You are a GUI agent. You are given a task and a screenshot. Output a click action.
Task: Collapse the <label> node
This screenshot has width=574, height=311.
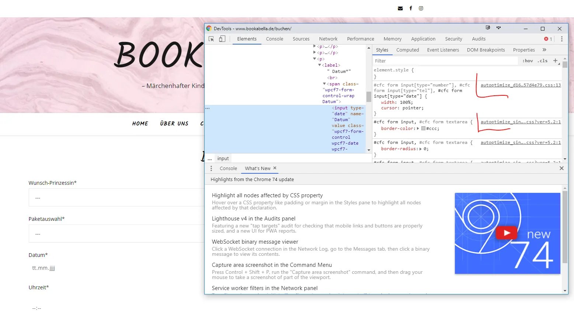click(320, 65)
